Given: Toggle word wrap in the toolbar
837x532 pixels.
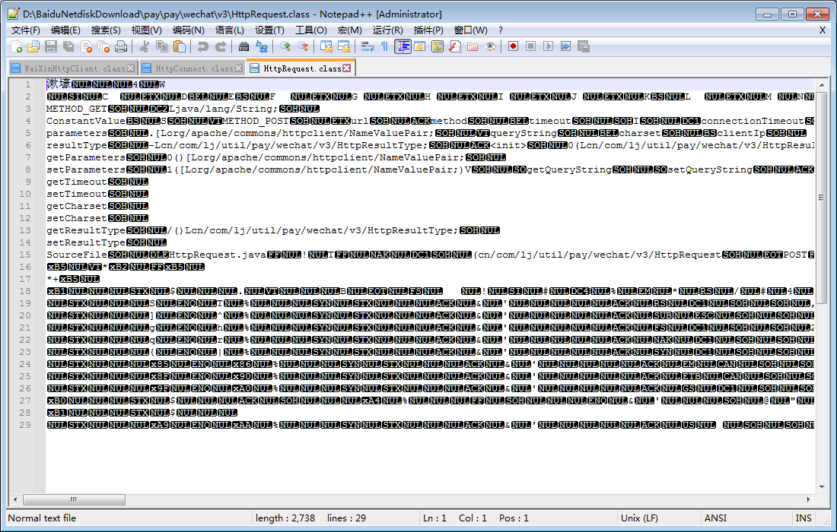Looking at the screenshot, I should pyautogui.click(x=367, y=47).
